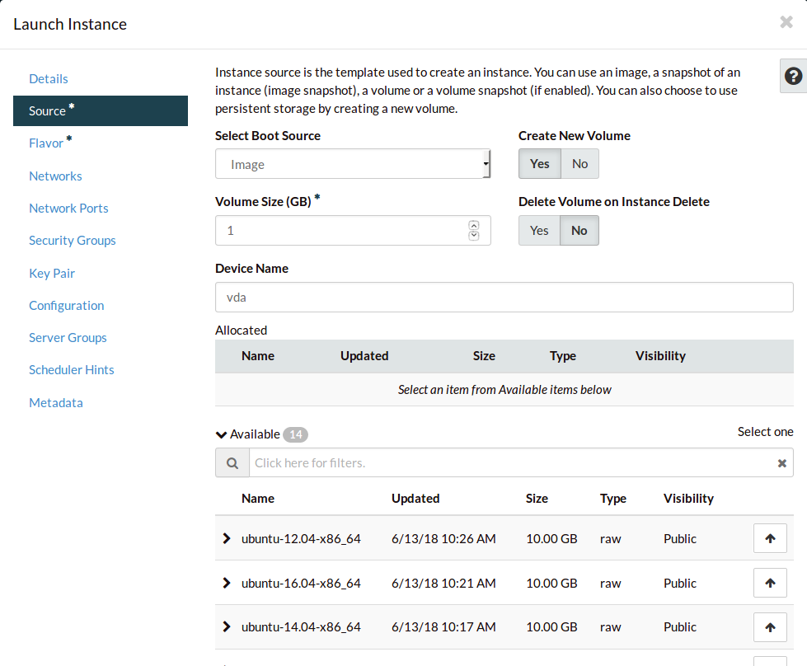Viewport: 807px width, 666px height.
Task: Open the help question mark icon
Action: pyautogui.click(x=793, y=77)
